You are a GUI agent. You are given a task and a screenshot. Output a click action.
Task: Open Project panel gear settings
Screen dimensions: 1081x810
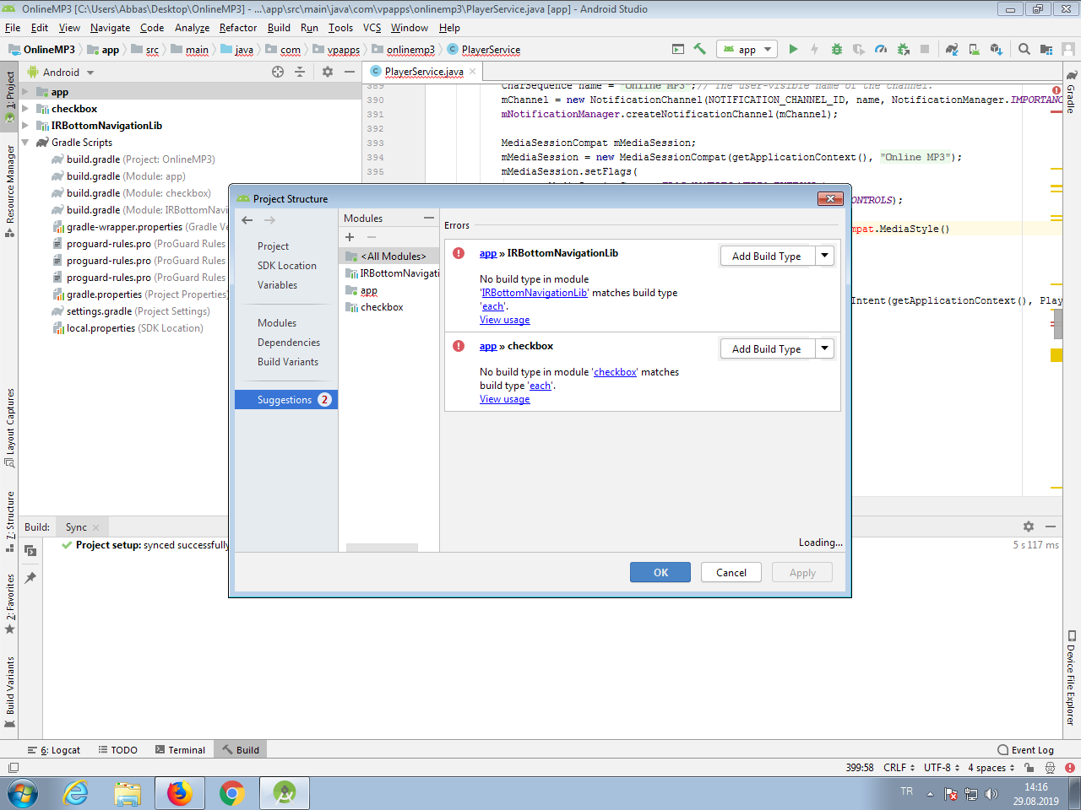328,72
